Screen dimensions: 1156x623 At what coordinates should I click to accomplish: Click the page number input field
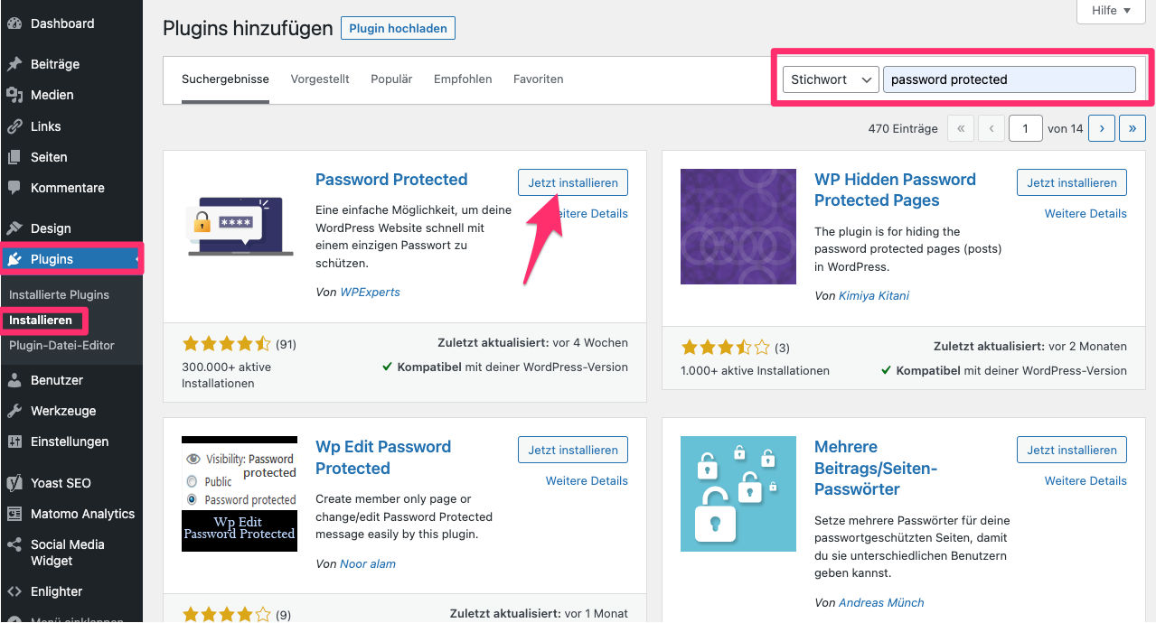point(1025,128)
